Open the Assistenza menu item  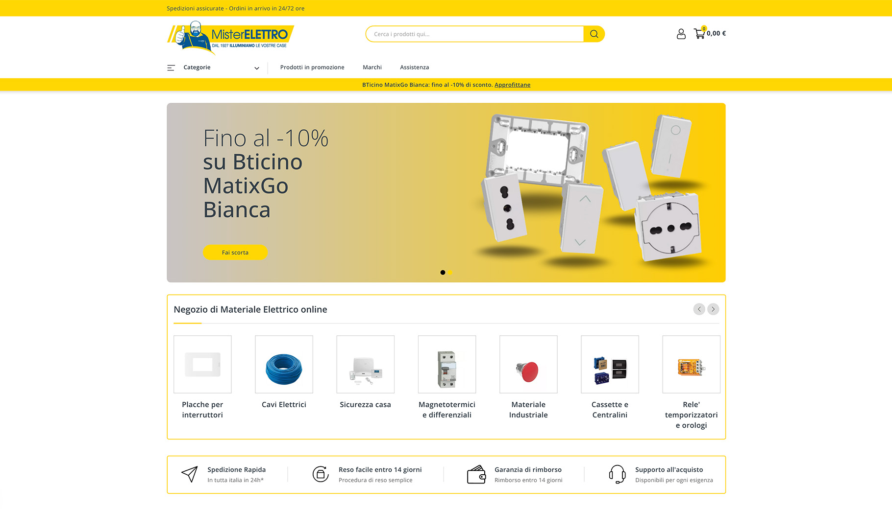414,68
